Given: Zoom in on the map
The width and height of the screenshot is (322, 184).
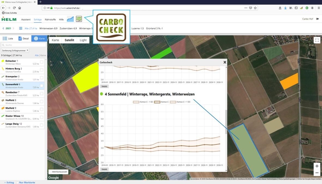Looking at the screenshot, I should click(x=317, y=166).
